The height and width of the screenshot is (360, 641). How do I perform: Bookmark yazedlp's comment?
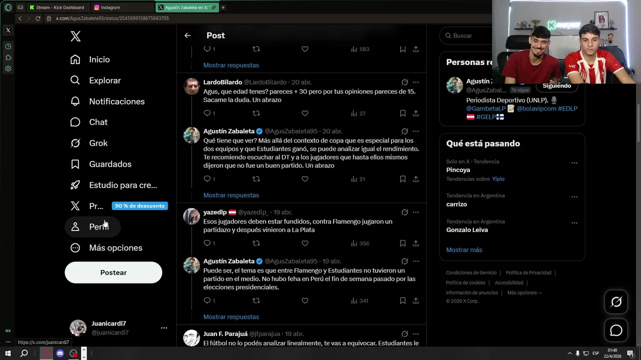pos(403,243)
